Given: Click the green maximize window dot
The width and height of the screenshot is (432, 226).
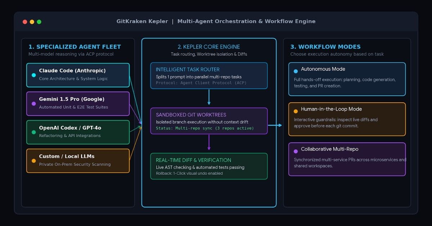Looking at the screenshot, I should (39, 22).
